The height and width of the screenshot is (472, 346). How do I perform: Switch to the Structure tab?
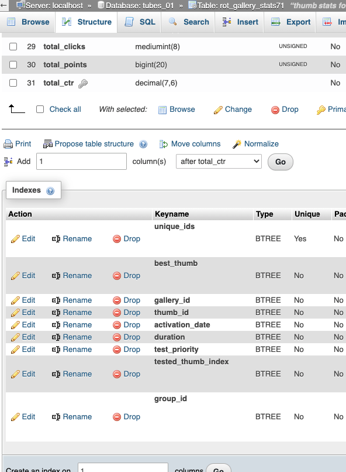point(86,22)
